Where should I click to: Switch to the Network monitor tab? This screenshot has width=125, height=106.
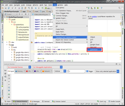pos(47,71)
